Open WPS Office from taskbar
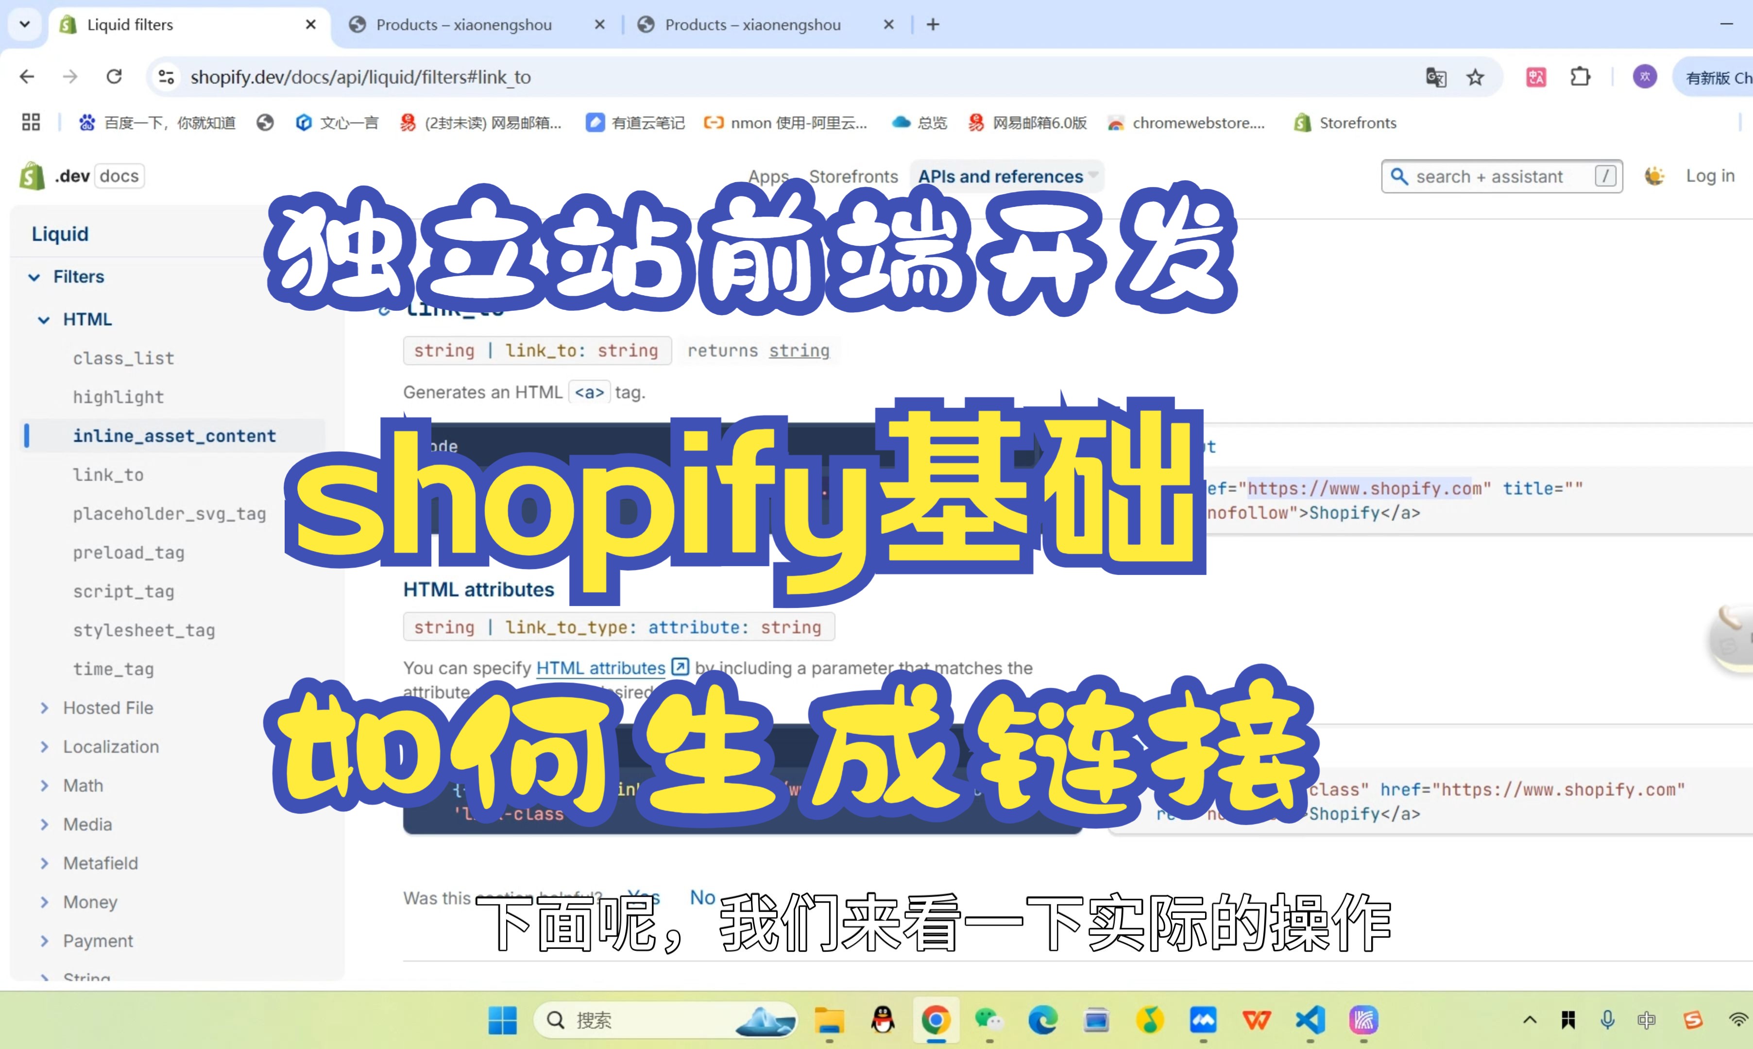 (1256, 1020)
